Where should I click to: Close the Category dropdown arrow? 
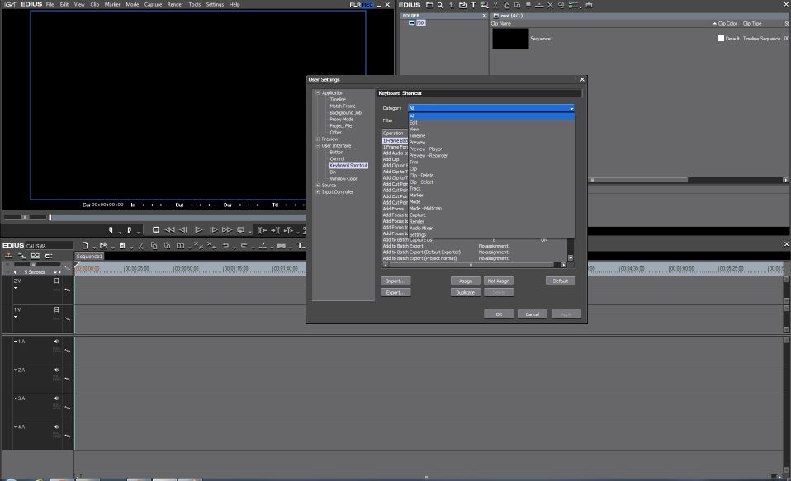pyautogui.click(x=571, y=108)
